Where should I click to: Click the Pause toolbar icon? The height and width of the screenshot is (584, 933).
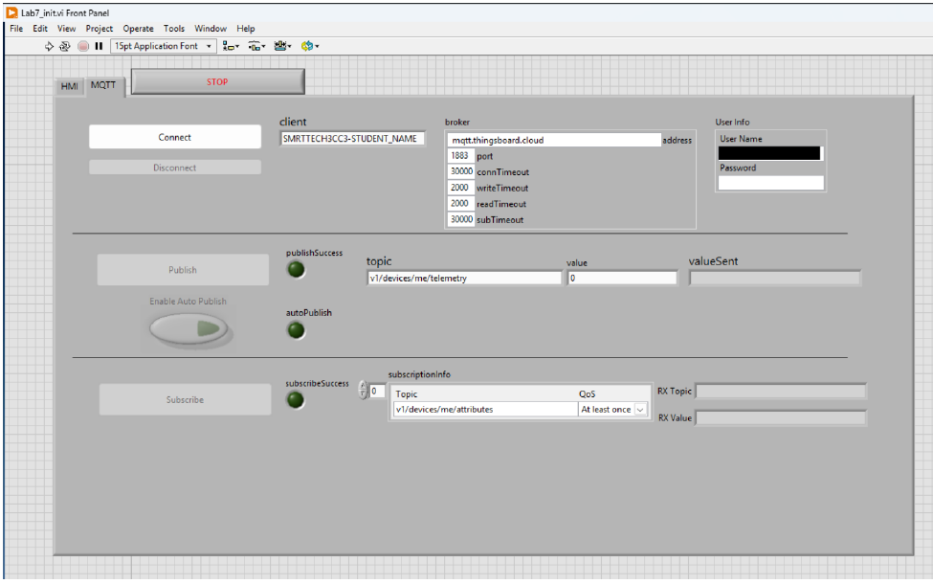(x=99, y=46)
